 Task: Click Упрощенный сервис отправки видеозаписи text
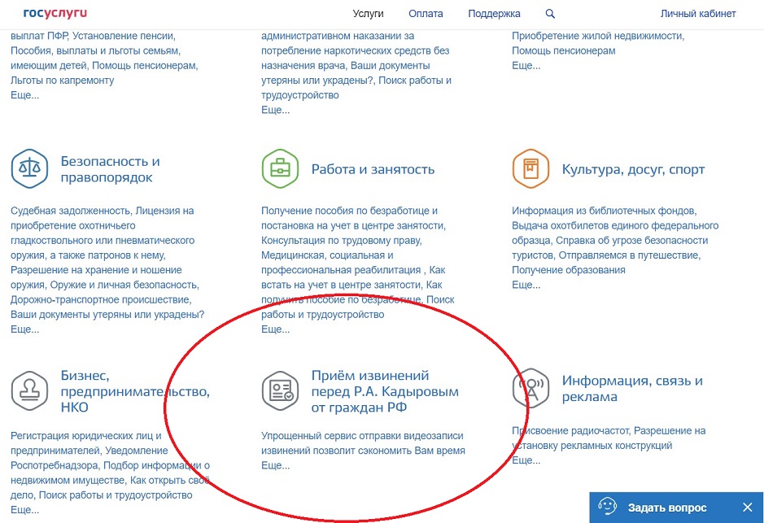tap(362, 436)
